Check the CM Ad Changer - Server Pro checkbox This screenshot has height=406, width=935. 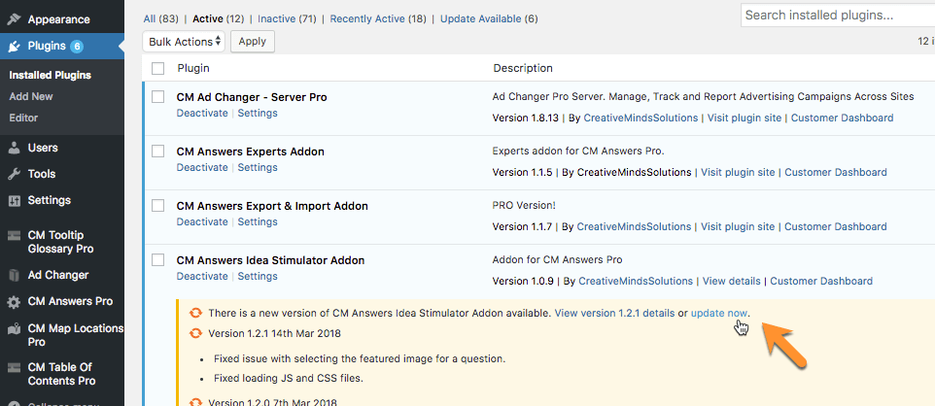(x=158, y=97)
